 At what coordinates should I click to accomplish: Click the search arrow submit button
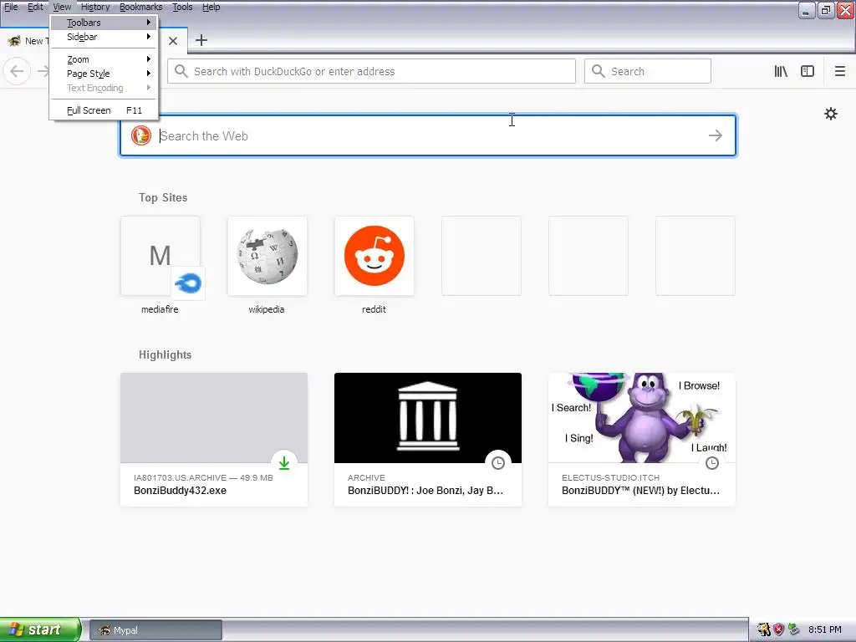tap(716, 135)
